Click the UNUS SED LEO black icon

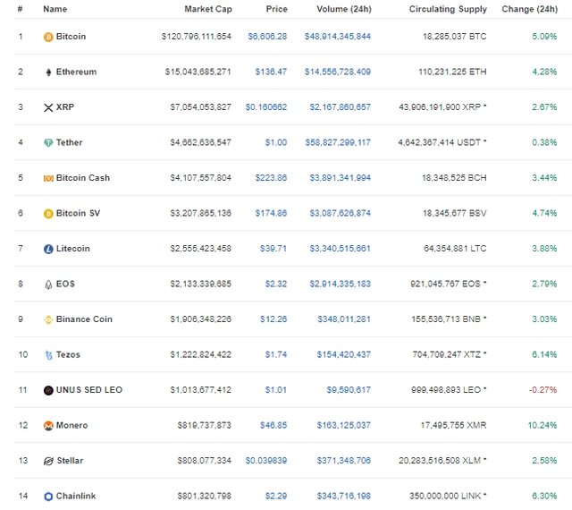point(48,390)
